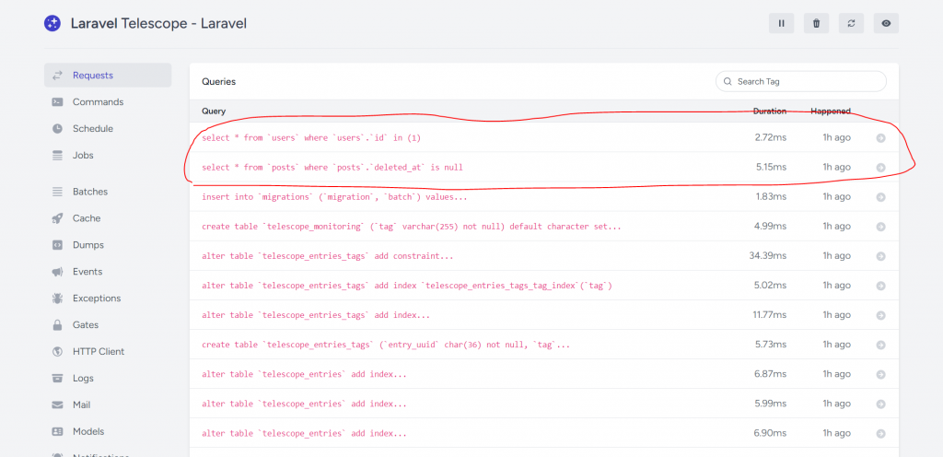Refresh entries with the reload icon
Image resolution: width=943 pixels, height=457 pixels.
(851, 23)
